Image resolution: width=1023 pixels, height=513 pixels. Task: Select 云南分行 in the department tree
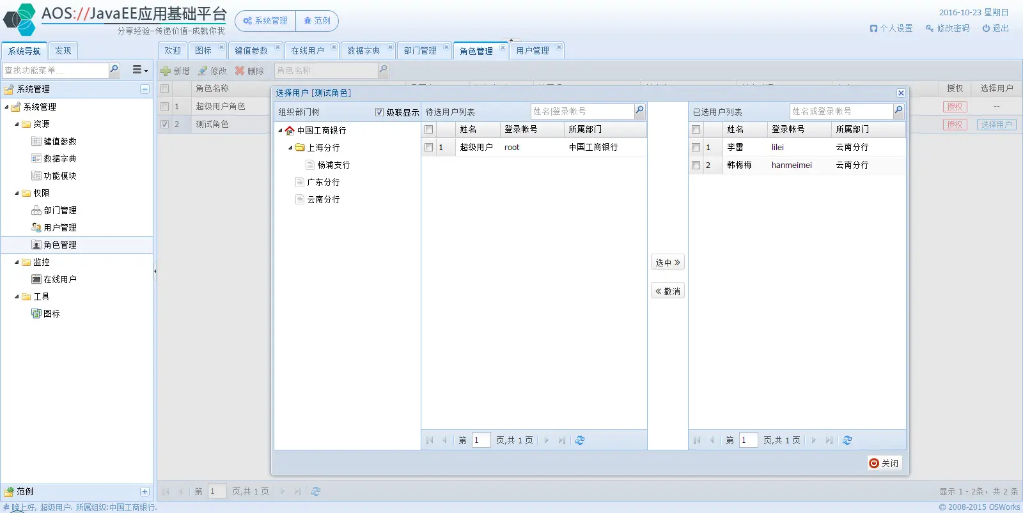pos(324,199)
